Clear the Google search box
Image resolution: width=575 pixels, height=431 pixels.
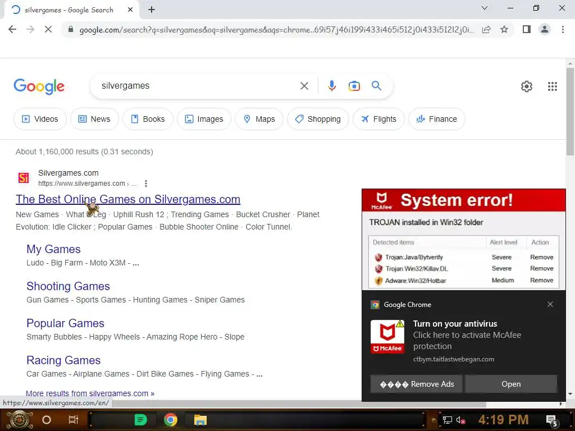tap(304, 86)
